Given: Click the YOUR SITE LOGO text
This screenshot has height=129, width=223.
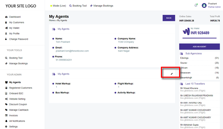Looking at the screenshot, I should [21, 6].
